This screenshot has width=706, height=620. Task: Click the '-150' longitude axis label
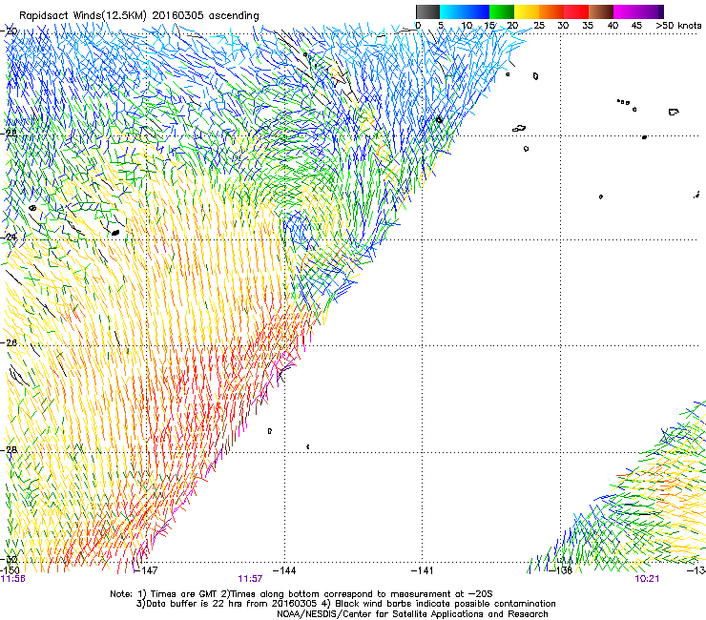[x=10, y=570]
